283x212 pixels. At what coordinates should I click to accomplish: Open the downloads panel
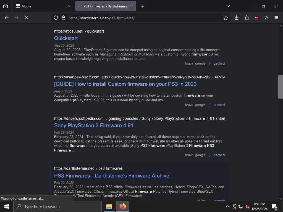tap(237, 18)
